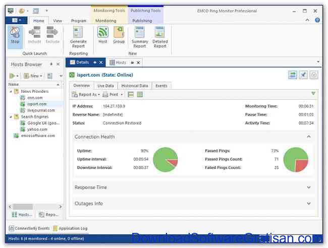Click the app icon in title bar
328x248 pixels.
(x=11, y=11)
